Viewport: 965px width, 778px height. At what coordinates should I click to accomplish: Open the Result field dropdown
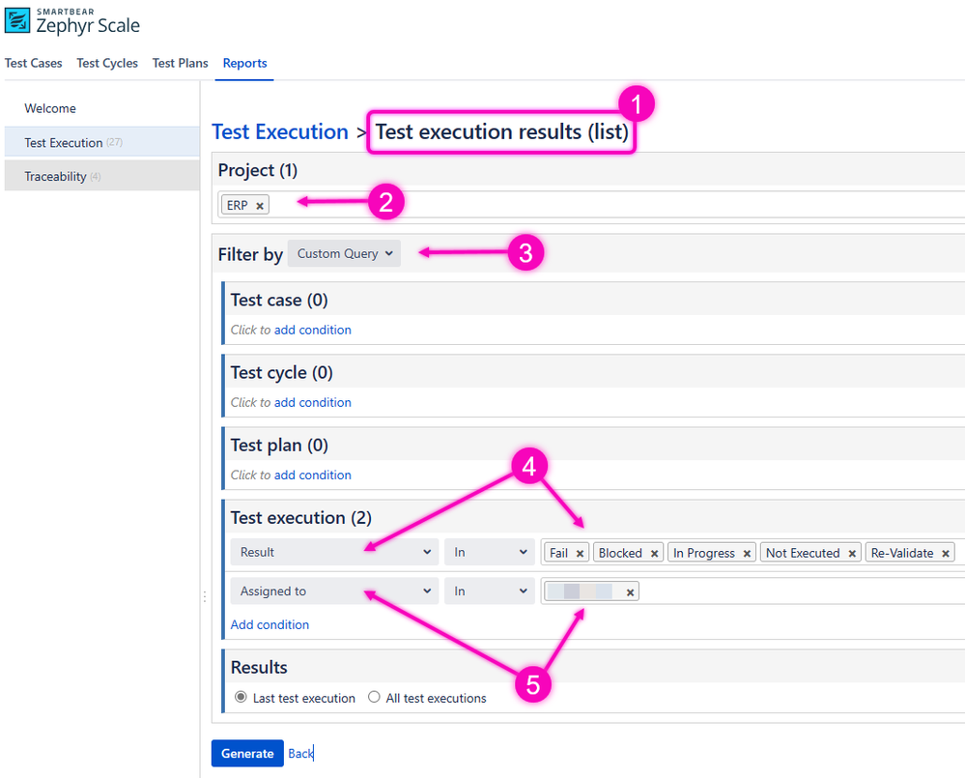click(334, 553)
